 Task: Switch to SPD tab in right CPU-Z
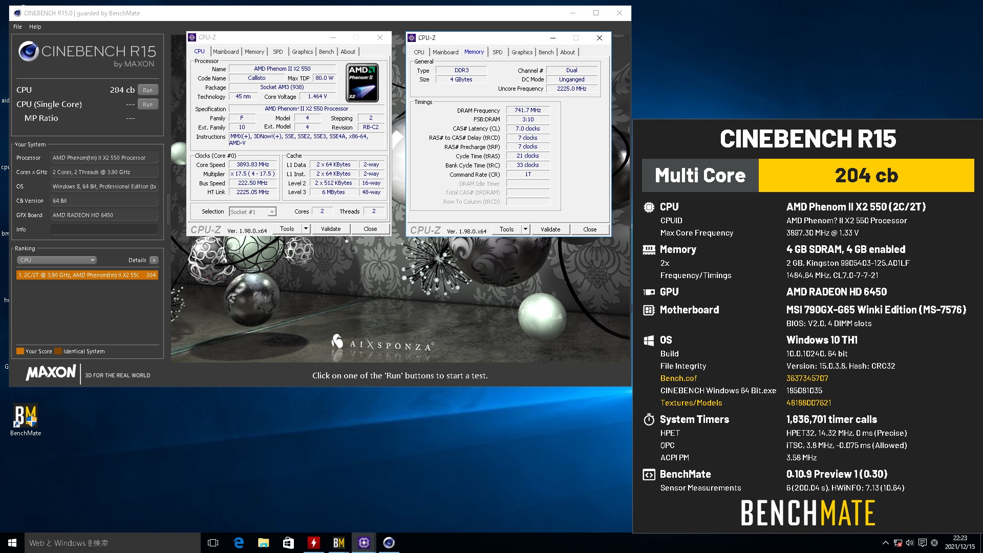498,52
